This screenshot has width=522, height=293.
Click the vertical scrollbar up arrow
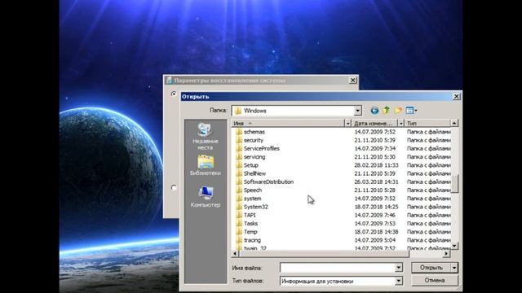[454, 123]
